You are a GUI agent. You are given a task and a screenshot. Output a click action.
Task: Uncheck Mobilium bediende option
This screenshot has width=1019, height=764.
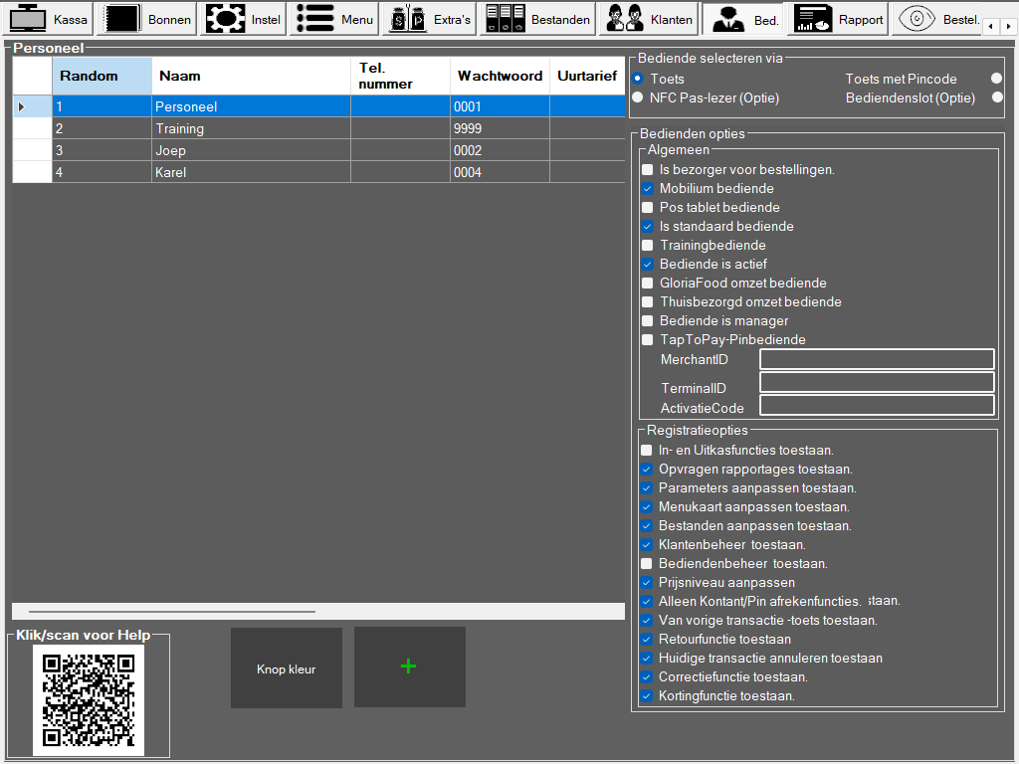(x=648, y=189)
